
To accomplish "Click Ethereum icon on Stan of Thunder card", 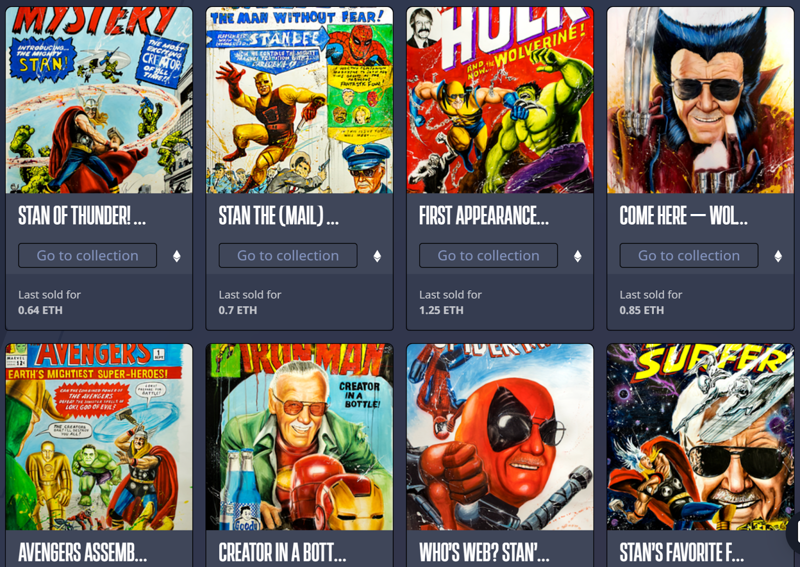I will click(176, 256).
